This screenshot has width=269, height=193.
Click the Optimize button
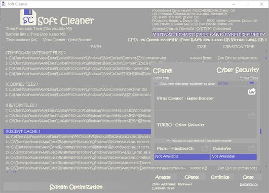tap(220, 177)
